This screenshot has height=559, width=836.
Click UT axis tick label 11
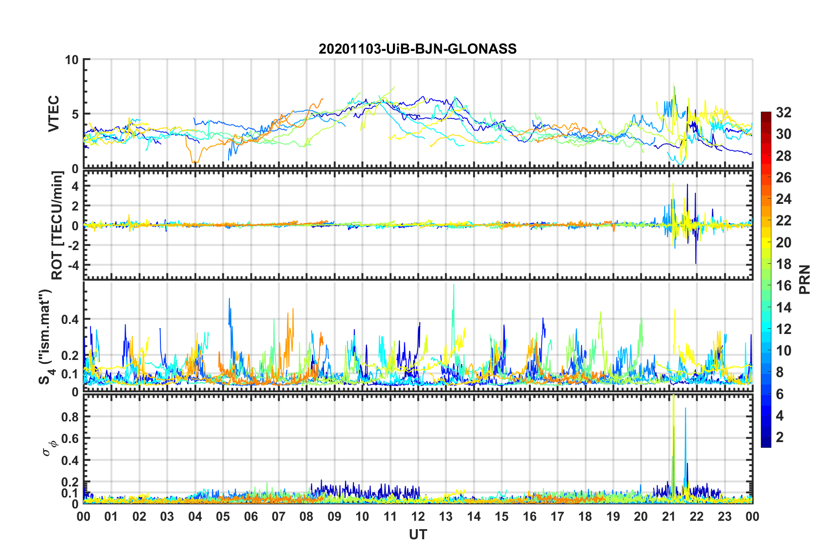[x=390, y=516]
